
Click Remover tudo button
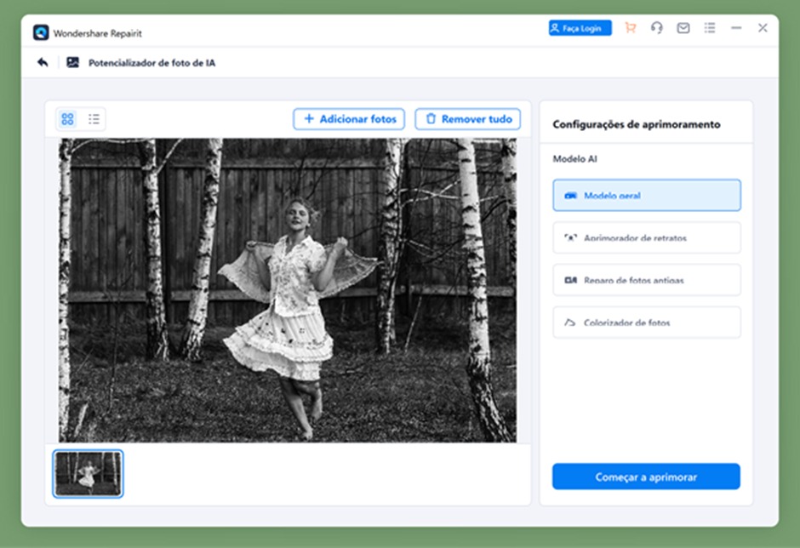467,119
